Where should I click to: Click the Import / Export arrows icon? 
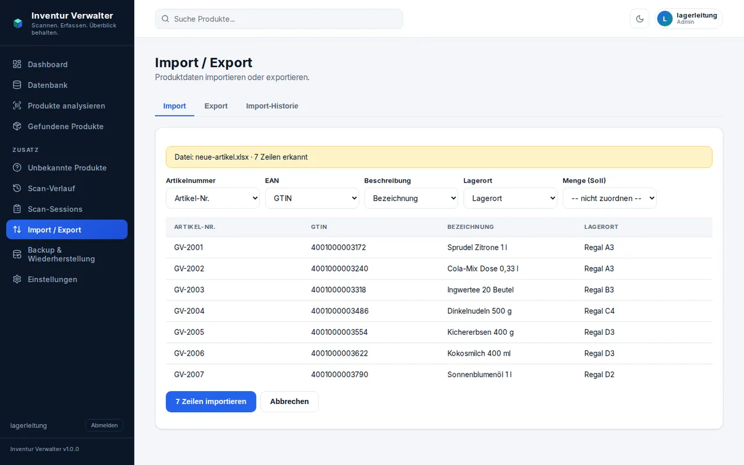(17, 230)
